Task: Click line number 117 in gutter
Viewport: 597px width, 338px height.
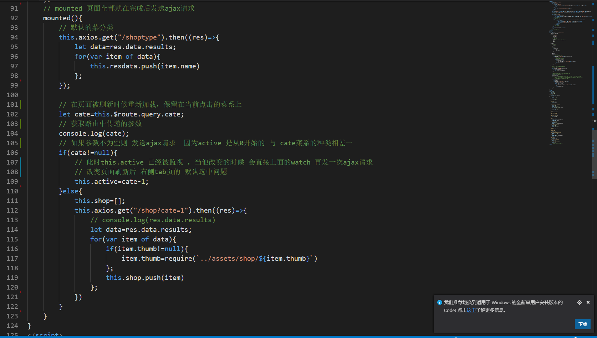Action: (12, 258)
